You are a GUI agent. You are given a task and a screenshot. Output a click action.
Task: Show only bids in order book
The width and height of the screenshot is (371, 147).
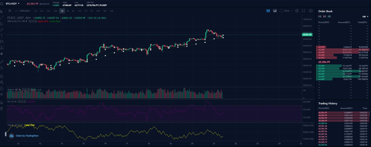(329, 16)
